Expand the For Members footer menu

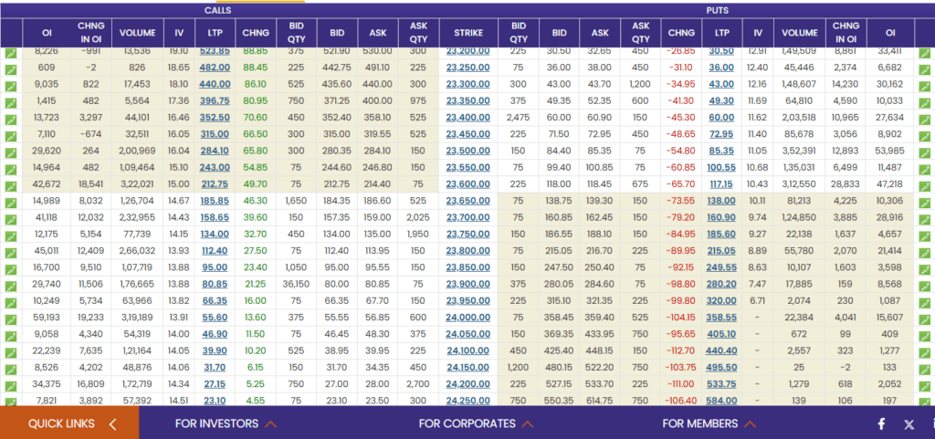709,423
